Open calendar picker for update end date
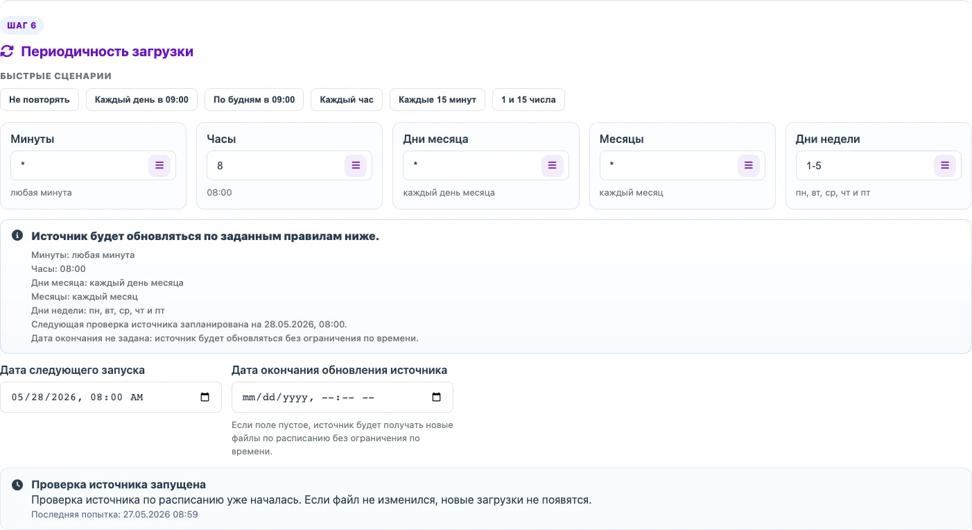Screen dimensions: 972x530 tap(436, 397)
